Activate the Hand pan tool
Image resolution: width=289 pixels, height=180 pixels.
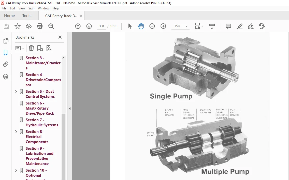pyautogui.click(x=141, y=26)
